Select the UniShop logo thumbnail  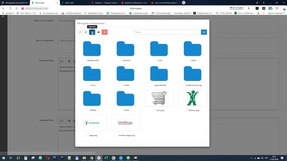click(x=126, y=123)
